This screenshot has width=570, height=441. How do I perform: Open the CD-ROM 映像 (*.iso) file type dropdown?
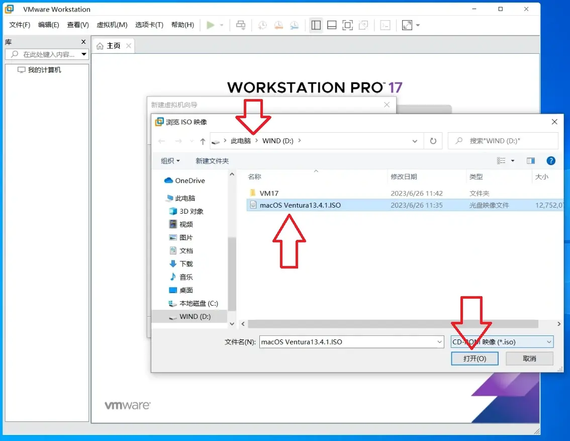502,342
